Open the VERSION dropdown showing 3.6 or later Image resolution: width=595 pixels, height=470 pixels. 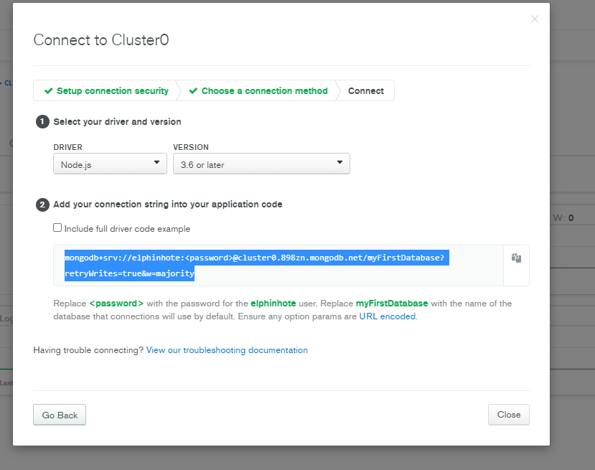point(261,164)
